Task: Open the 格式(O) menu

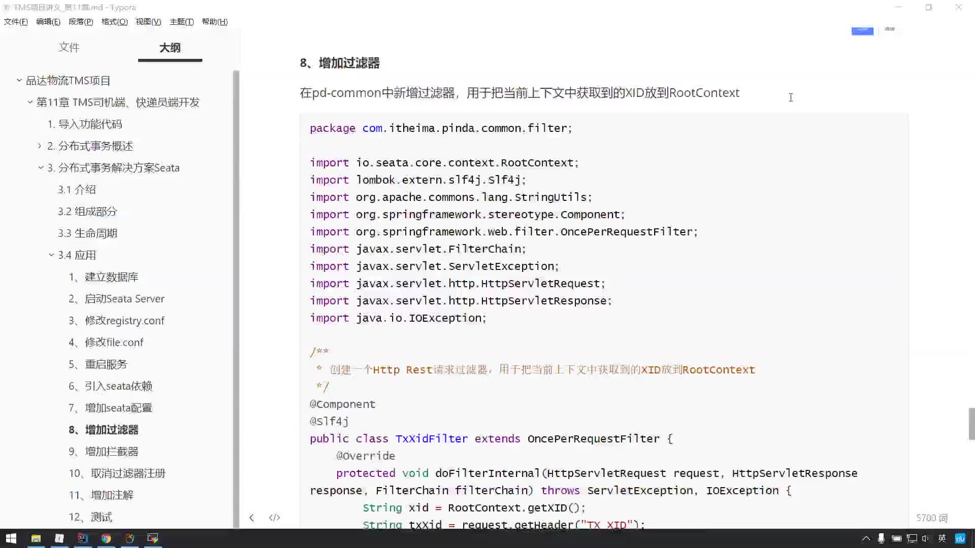Action: tap(114, 22)
